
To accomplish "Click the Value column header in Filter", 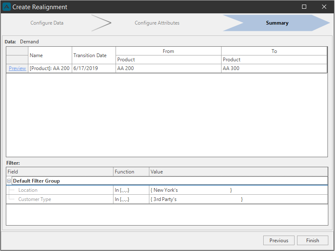I will click(x=239, y=172).
